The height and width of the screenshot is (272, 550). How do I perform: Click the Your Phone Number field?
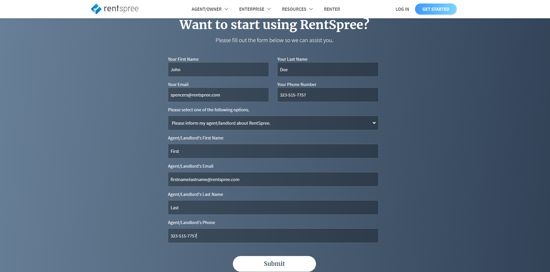click(328, 95)
